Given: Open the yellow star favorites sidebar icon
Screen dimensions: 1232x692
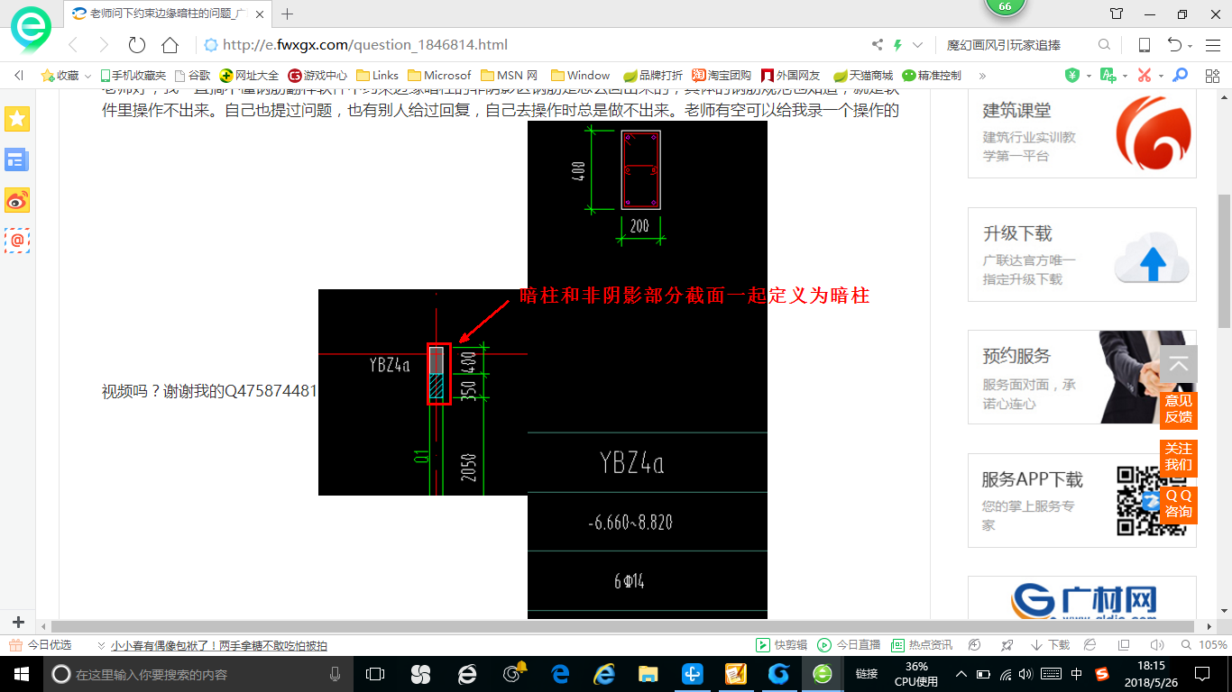Looking at the screenshot, I should click(x=17, y=118).
